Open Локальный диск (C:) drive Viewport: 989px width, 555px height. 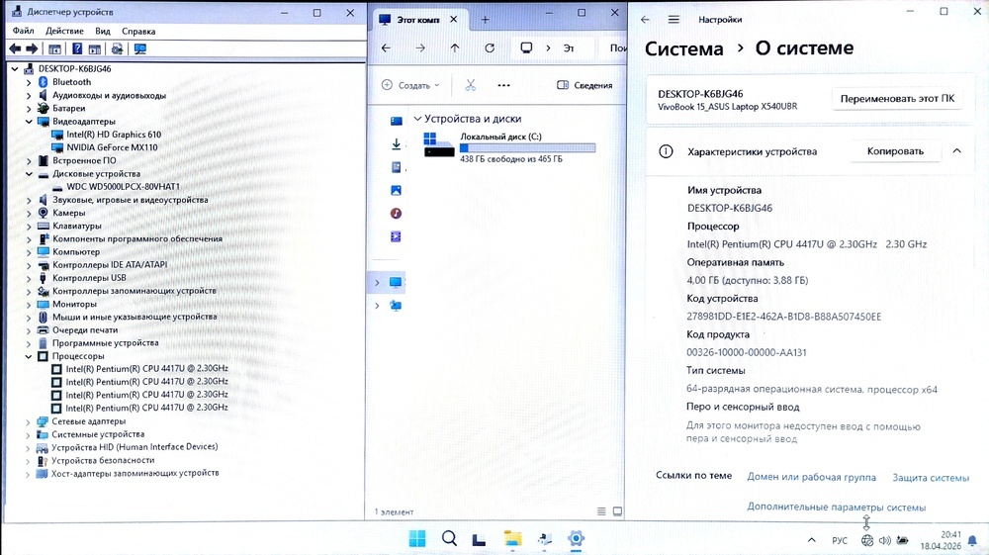click(x=509, y=147)
